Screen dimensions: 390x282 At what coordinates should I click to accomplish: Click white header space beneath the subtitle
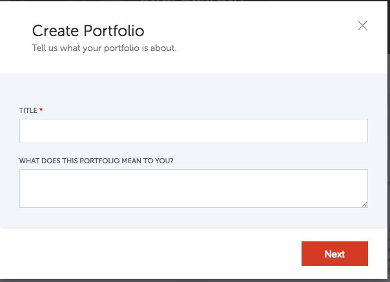[x=194, y=63]
